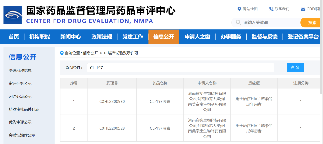Open the 信息公开 navigation tab

164,37
